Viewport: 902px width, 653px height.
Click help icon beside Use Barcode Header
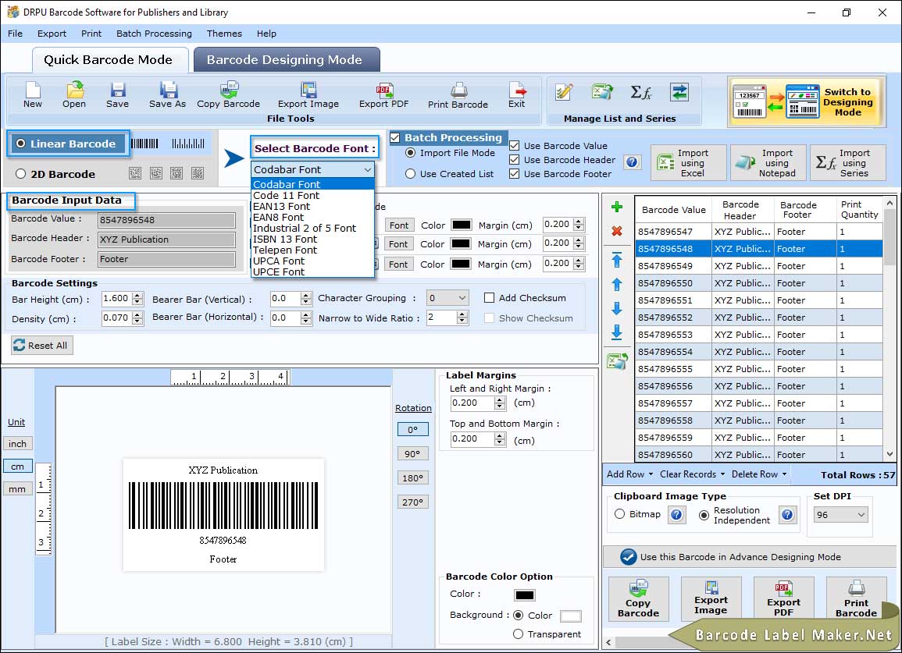[x=632, y=162]
